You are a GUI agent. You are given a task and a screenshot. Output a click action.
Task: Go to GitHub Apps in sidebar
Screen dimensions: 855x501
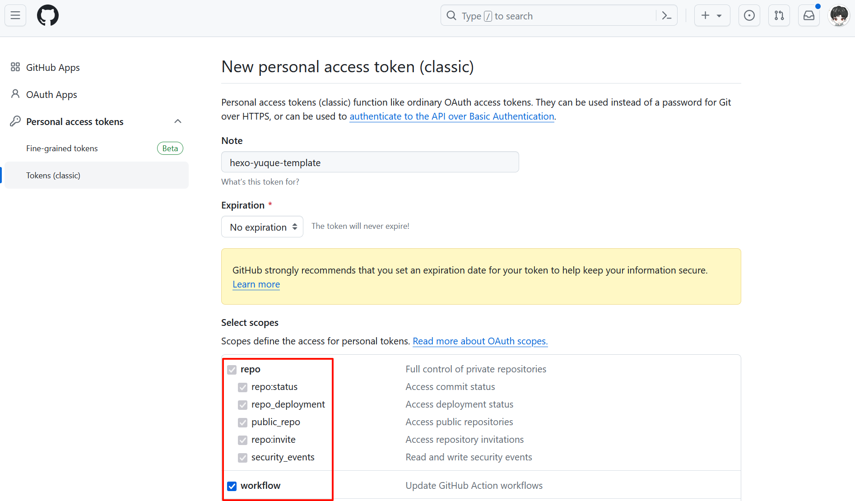point(53,67)
